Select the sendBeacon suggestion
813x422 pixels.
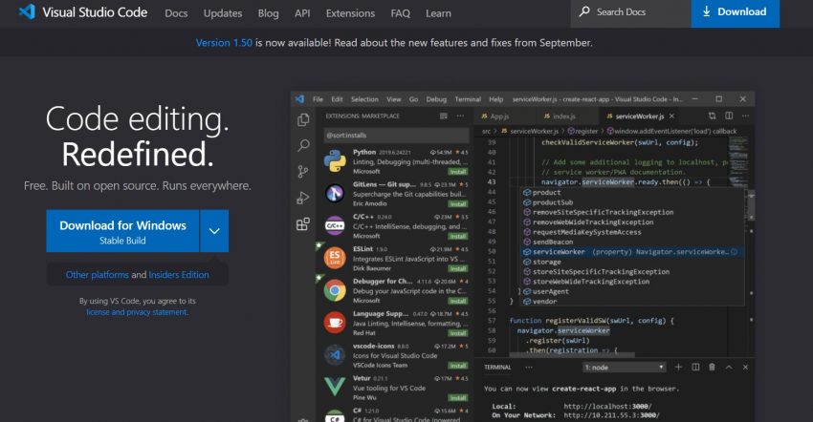tap(631, 242)
